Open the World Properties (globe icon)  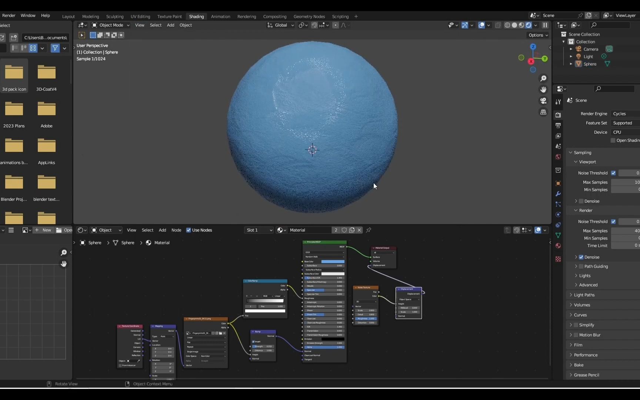pyautogui.click(x=559, y=157)
